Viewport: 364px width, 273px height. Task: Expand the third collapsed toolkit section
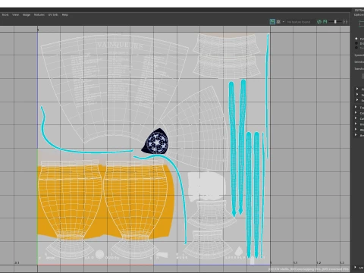357,100
